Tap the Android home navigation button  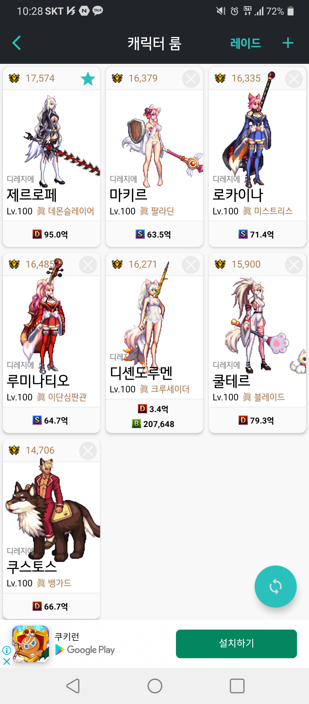(x=155, y=686)
